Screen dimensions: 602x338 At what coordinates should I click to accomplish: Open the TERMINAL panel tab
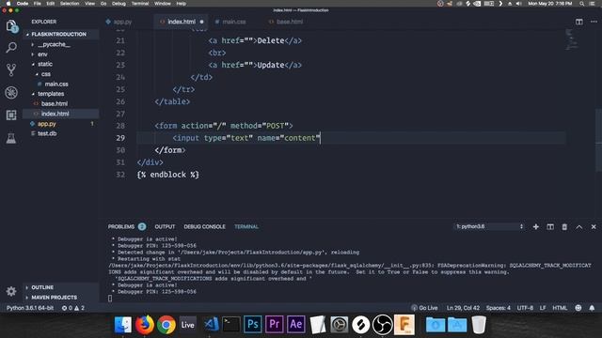[246, 226]
